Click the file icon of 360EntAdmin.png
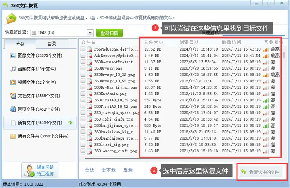 point(89,94)
